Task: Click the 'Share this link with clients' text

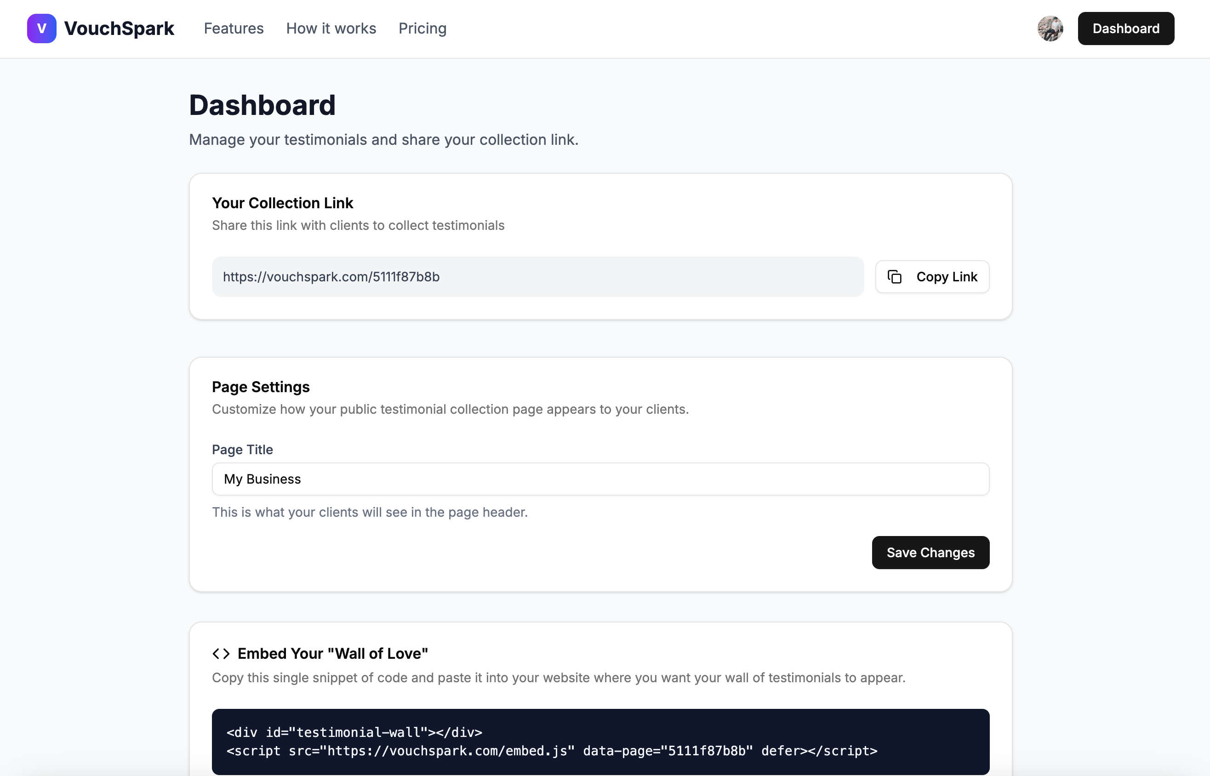Action: (x=358, y=225)
